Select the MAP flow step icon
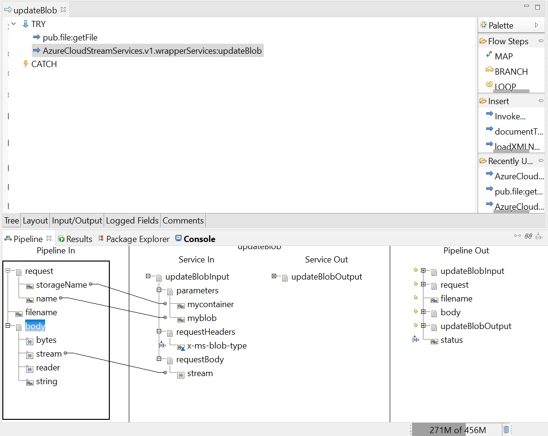Viewport: 548px width, 436px height. (489, 55)
